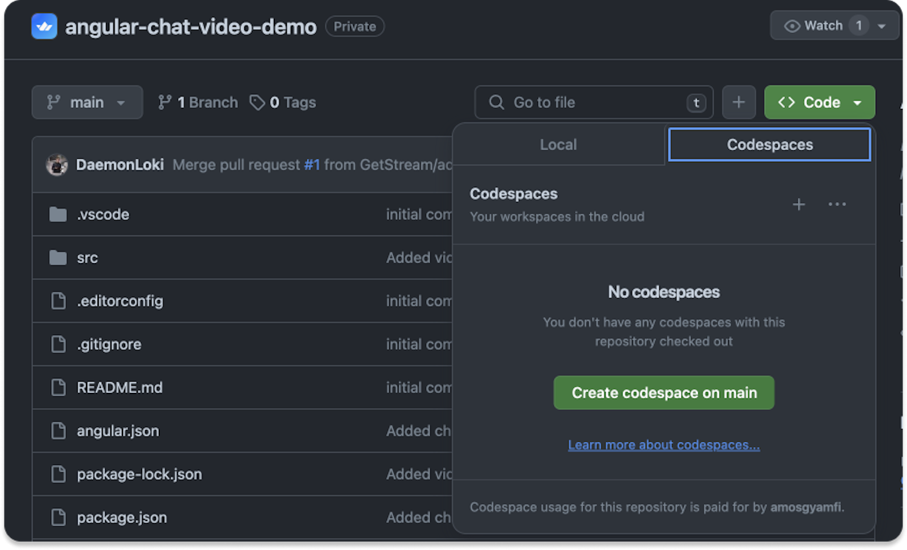The height and width of the screenshot is (550, 907).
Task: Click the file icon beside README.md
Action: click(58, 387)
